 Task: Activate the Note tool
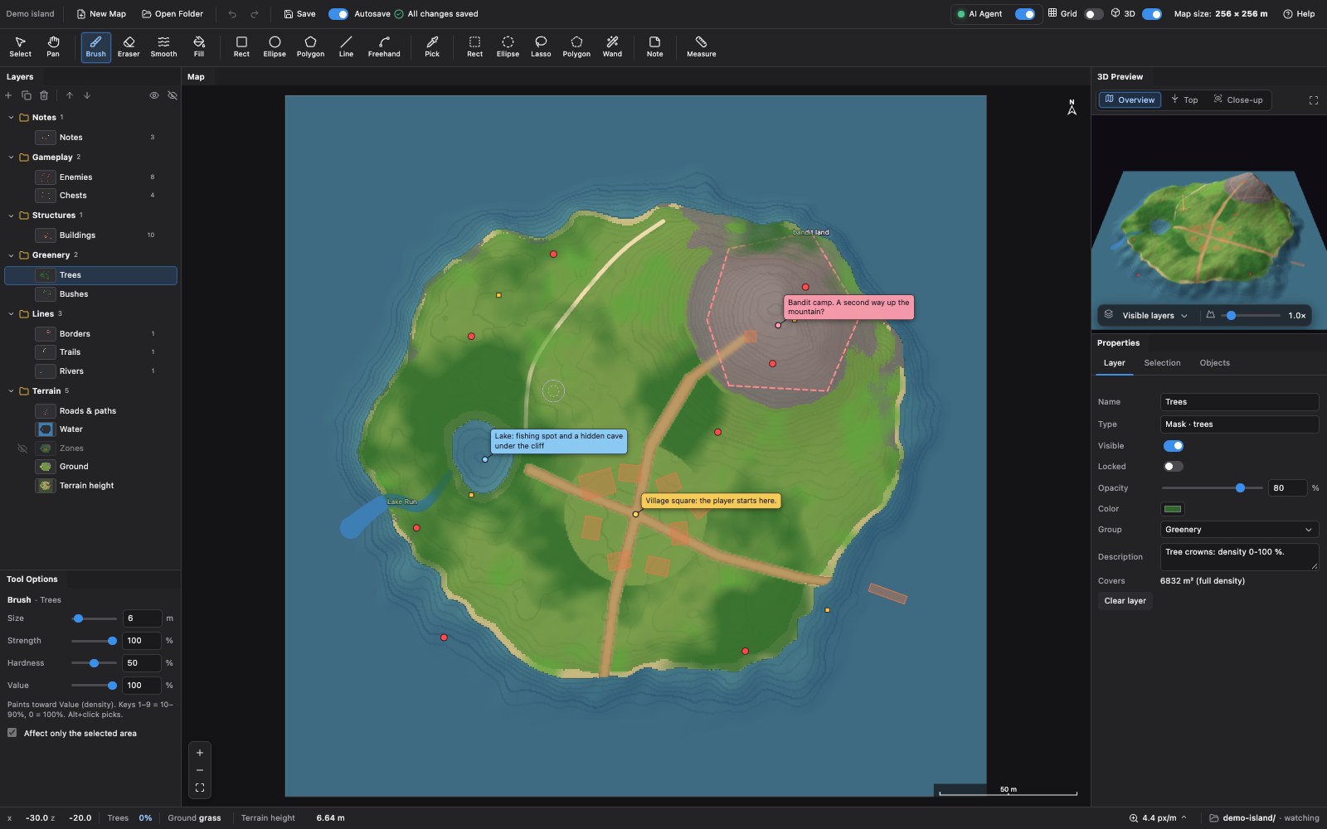pos(654,46)
